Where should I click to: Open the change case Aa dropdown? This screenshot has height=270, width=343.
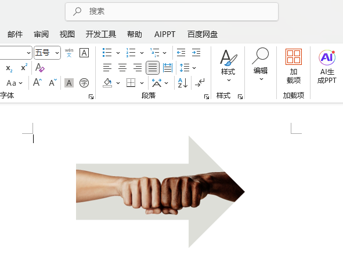coord(15,83)
